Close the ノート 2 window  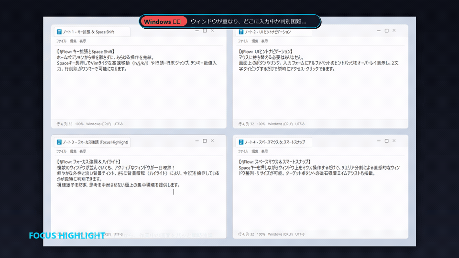tap(394, 31)
